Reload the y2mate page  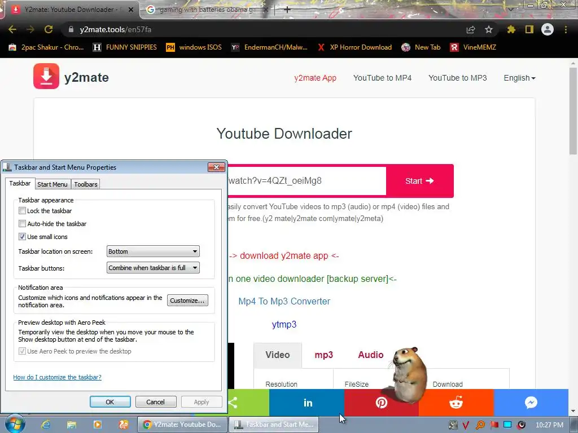pos(49,29)
